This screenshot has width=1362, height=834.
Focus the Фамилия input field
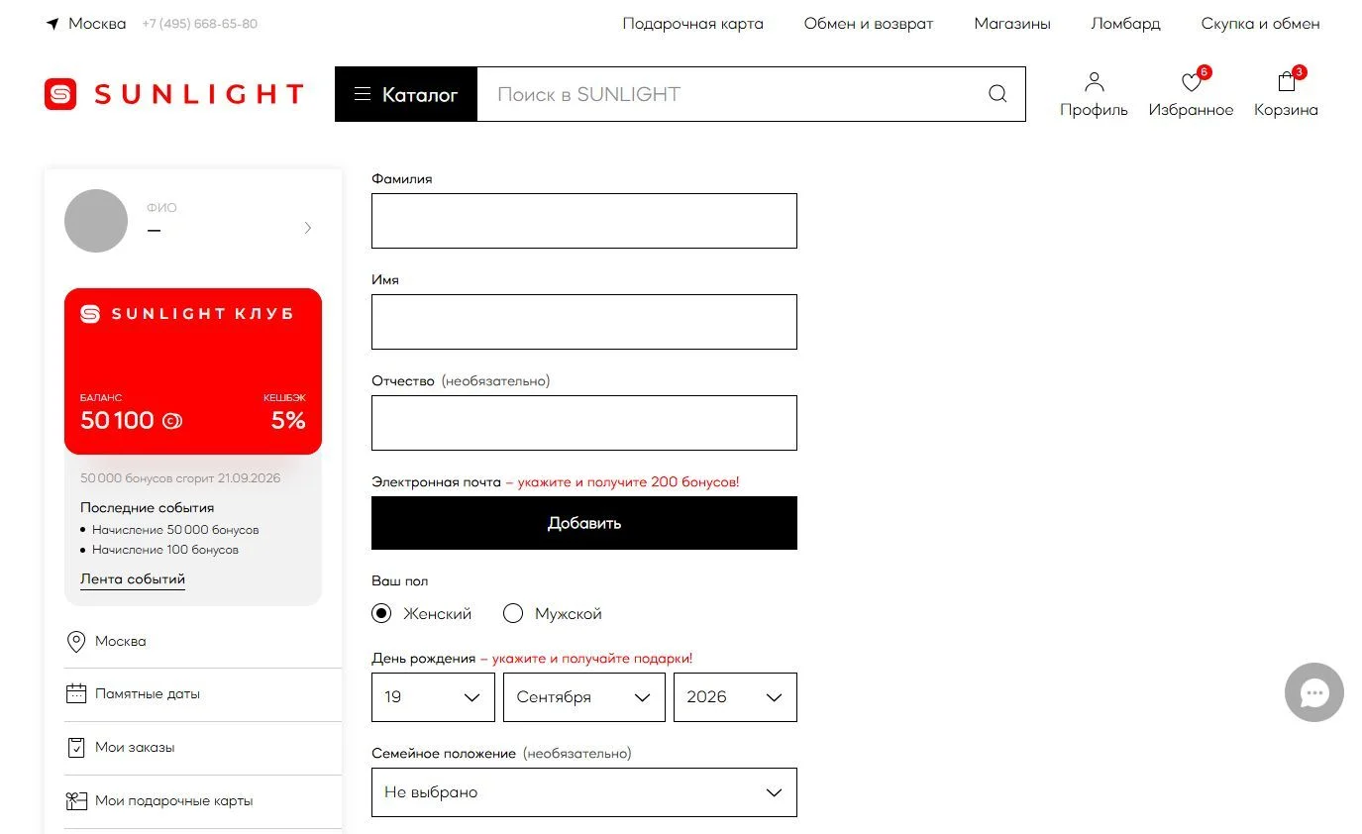pyautogui.click(x=584, y=221)
